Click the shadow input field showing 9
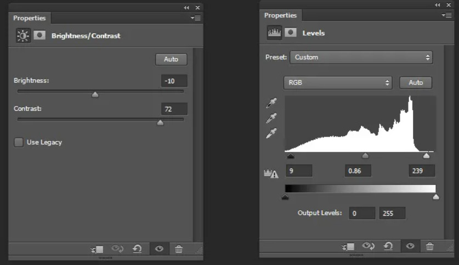This screenshot has width=459, height=265. pyautogui.click(x=299, y=171)
